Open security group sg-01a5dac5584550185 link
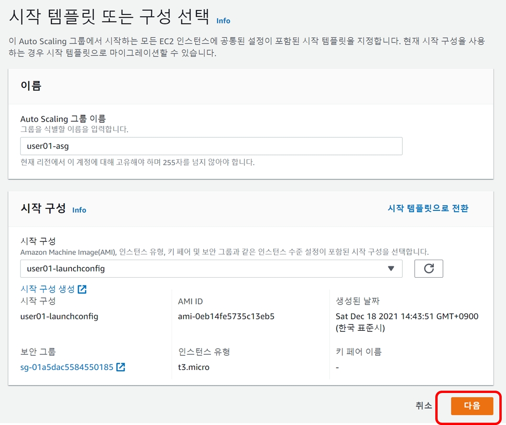The image size is (506, 425). [66, 367]
